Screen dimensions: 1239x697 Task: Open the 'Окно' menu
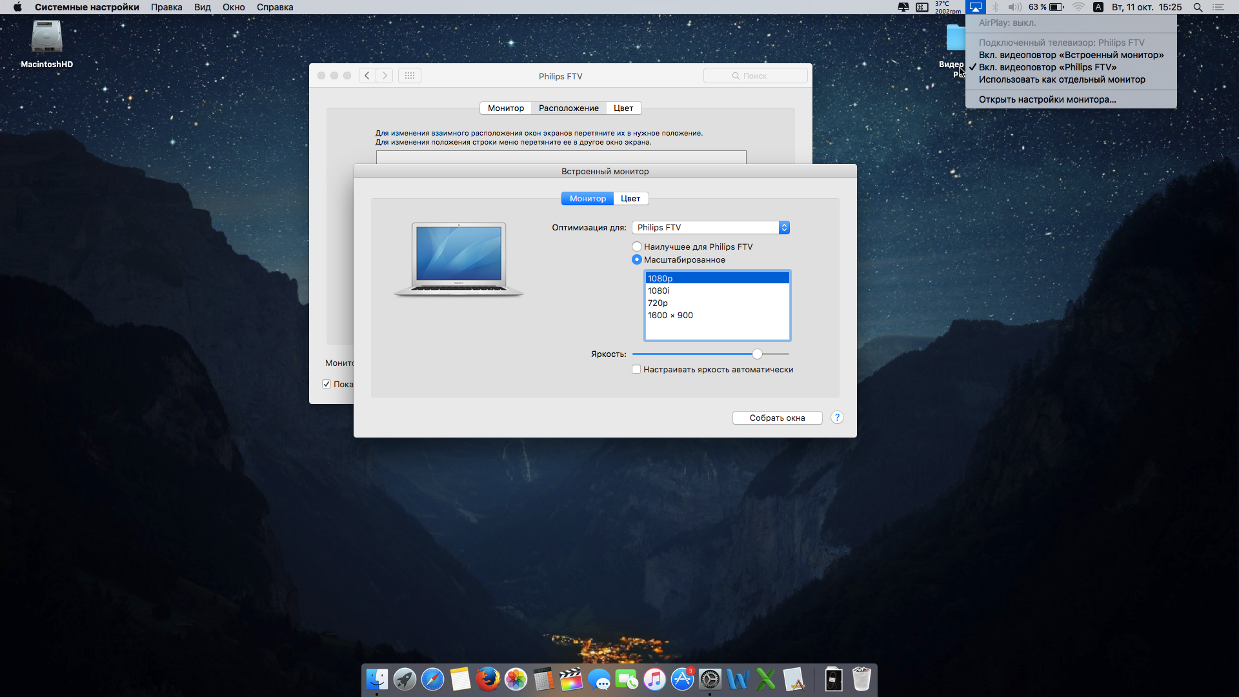coord(234,7)
